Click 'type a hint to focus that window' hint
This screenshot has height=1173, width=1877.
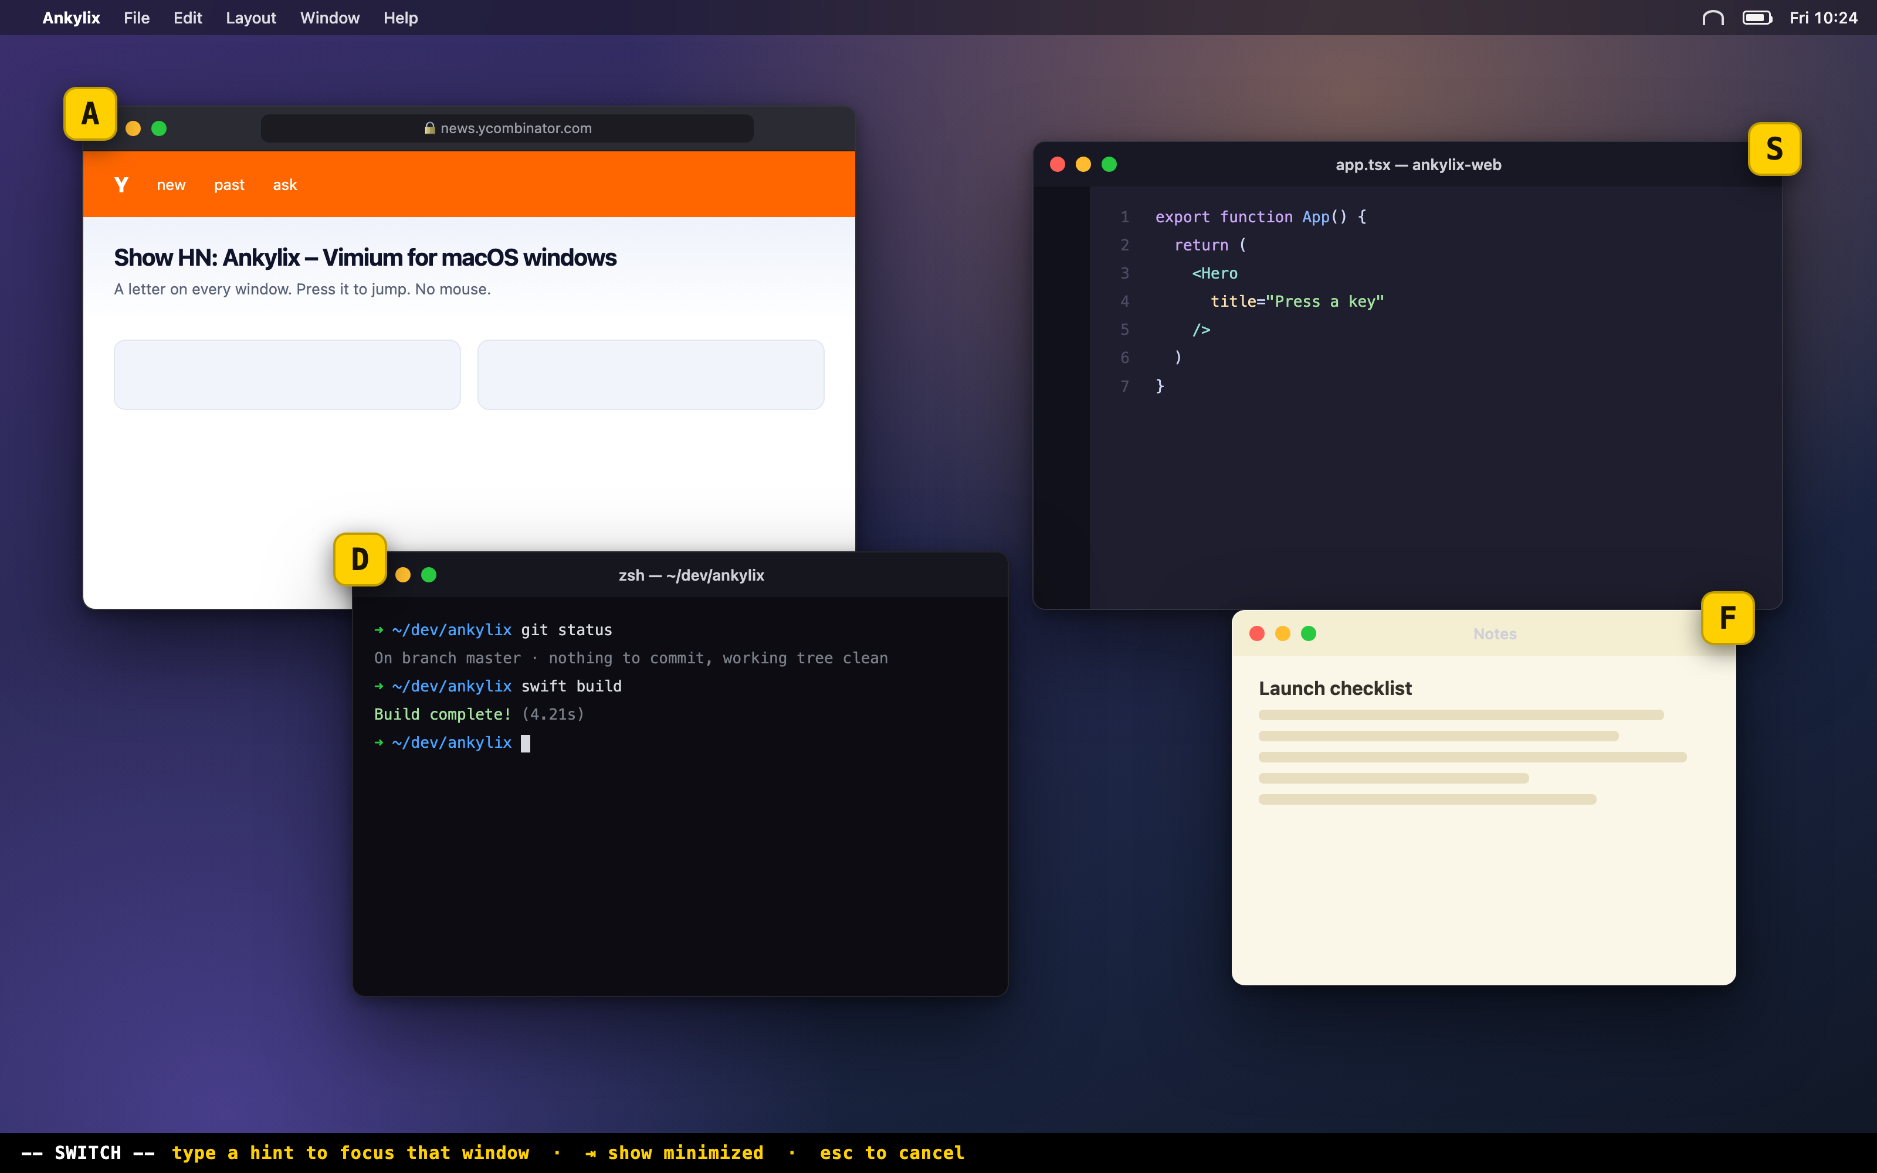click(x=351, y=1153)
